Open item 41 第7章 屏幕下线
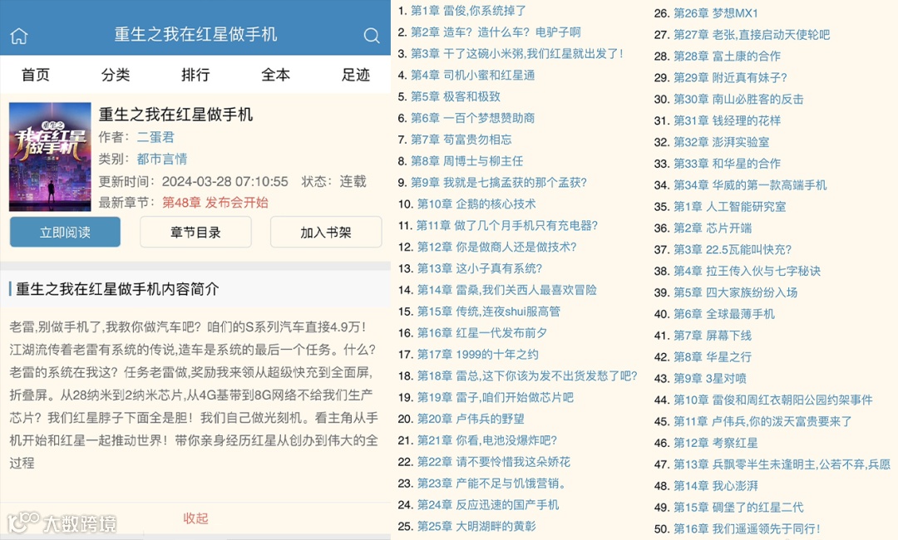The image size is (898, 540). pos(713,335)
